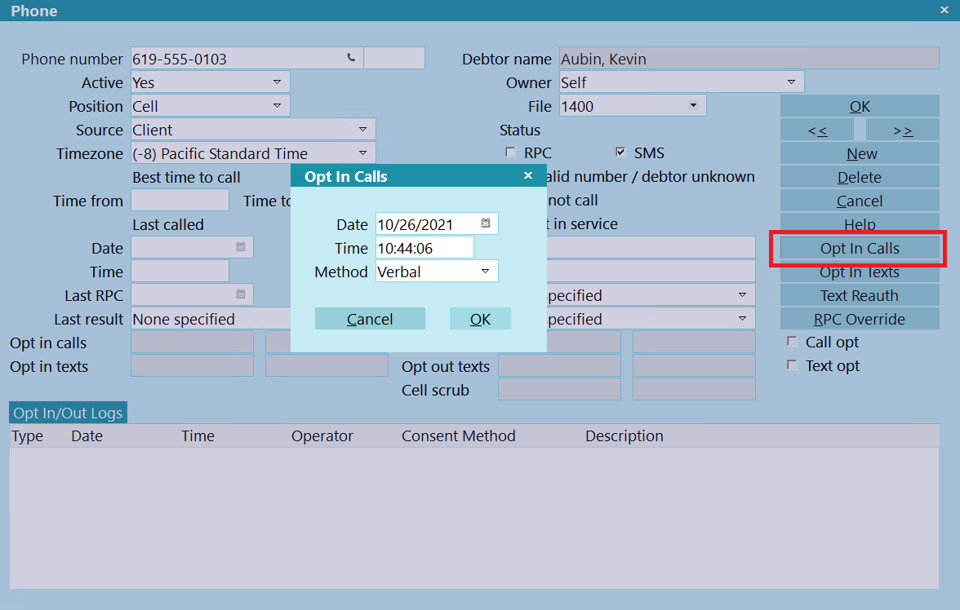The height and width of the screenshot is (610, 960).
Task: Open Help from the side buttons
Action: 860,223
